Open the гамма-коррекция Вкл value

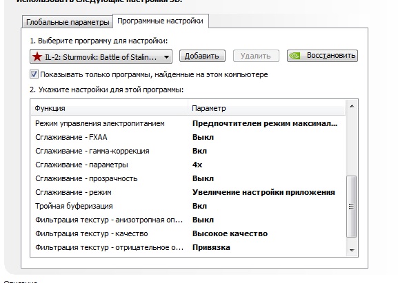point(199,151)
